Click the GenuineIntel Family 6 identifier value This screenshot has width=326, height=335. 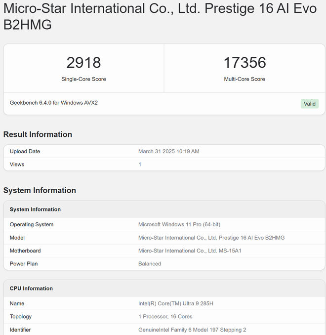click(x=192, y=329)
